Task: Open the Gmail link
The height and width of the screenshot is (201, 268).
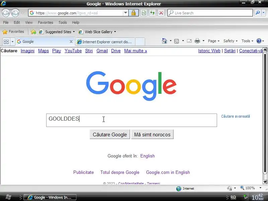Action: coord(102,51)
